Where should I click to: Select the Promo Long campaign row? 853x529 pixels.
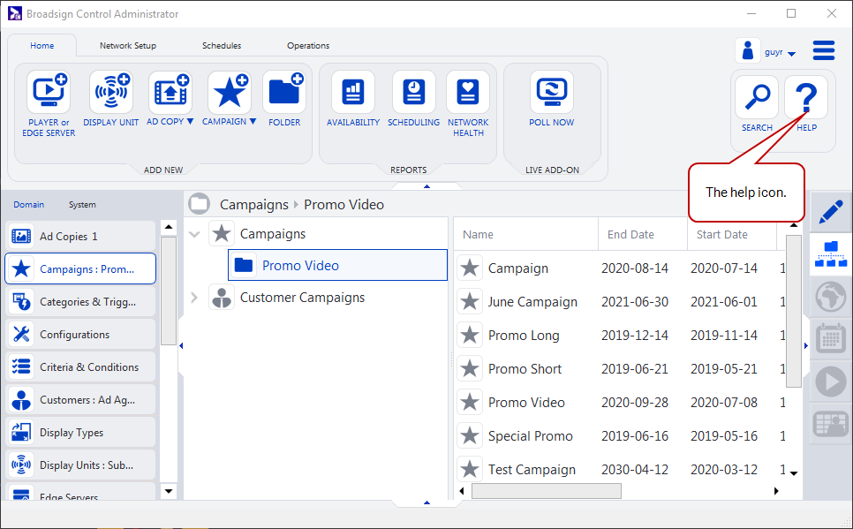tap(620, 336)
